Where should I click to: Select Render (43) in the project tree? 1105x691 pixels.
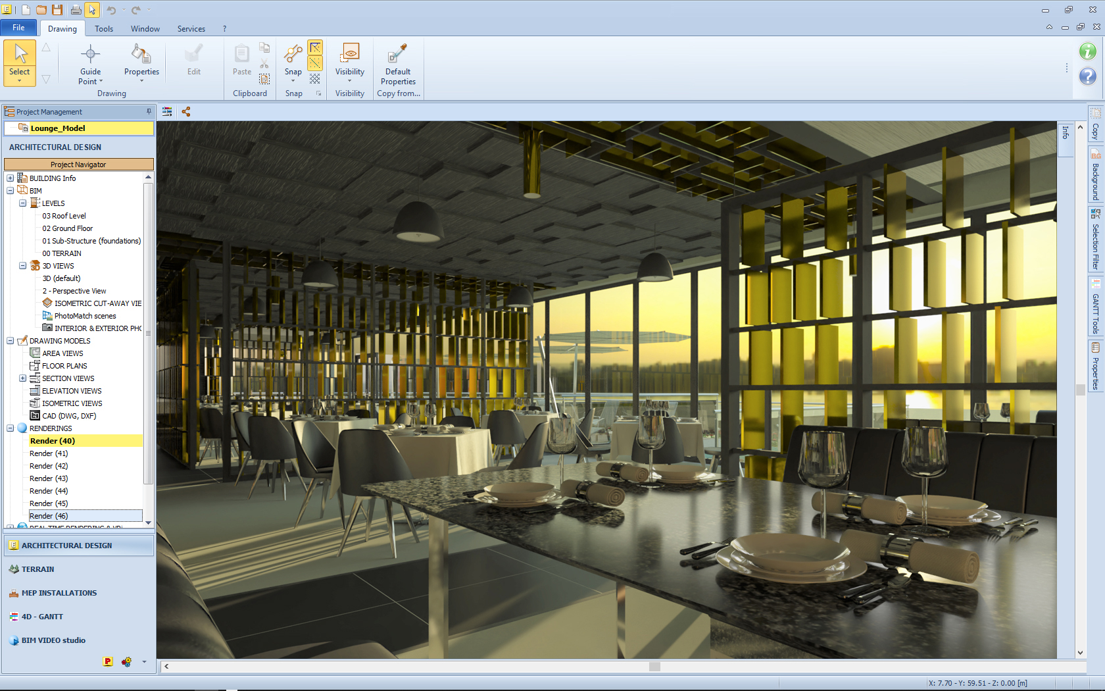[x=49, y=478]
